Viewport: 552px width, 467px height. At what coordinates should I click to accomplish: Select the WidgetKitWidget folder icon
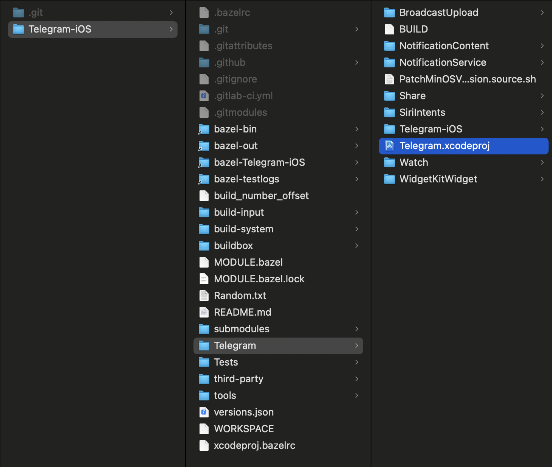click(390, 179)
